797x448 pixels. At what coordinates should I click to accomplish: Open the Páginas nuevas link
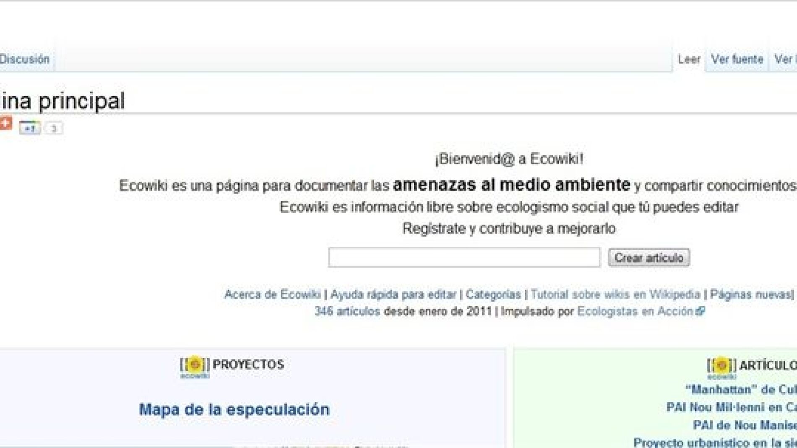click(x=750, y=294)
